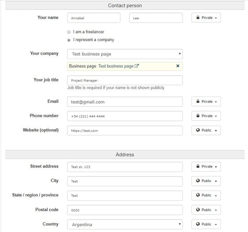Click the lock icon next to Email
248x232 pixels.
click(198, 101)
